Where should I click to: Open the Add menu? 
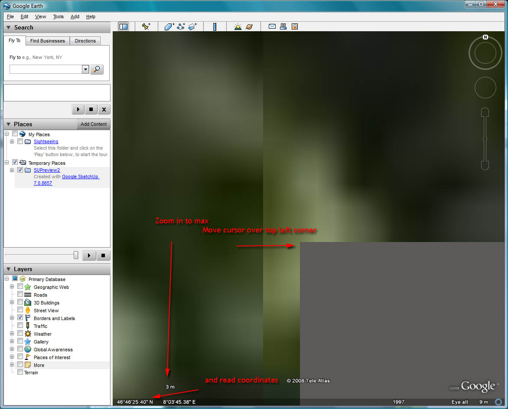(x=75, y=16)
